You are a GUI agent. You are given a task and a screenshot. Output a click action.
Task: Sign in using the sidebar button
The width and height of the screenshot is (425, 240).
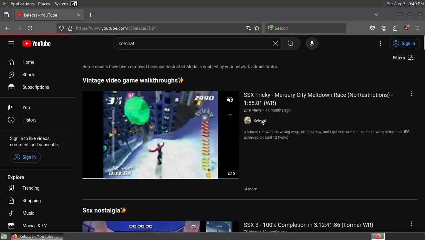click(x=25, y=157)
